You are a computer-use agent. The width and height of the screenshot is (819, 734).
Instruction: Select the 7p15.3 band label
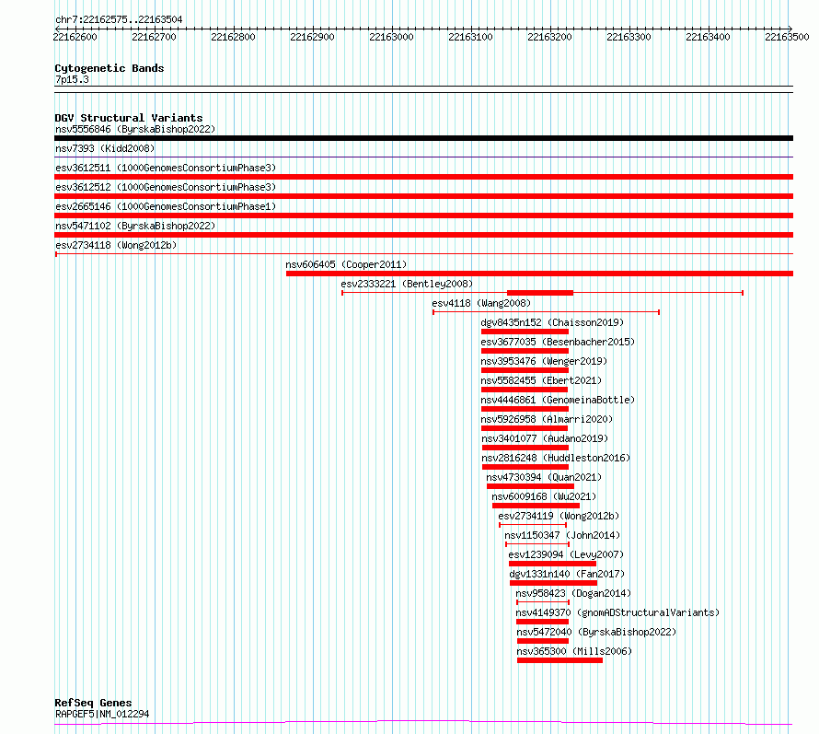click(72, 79)
